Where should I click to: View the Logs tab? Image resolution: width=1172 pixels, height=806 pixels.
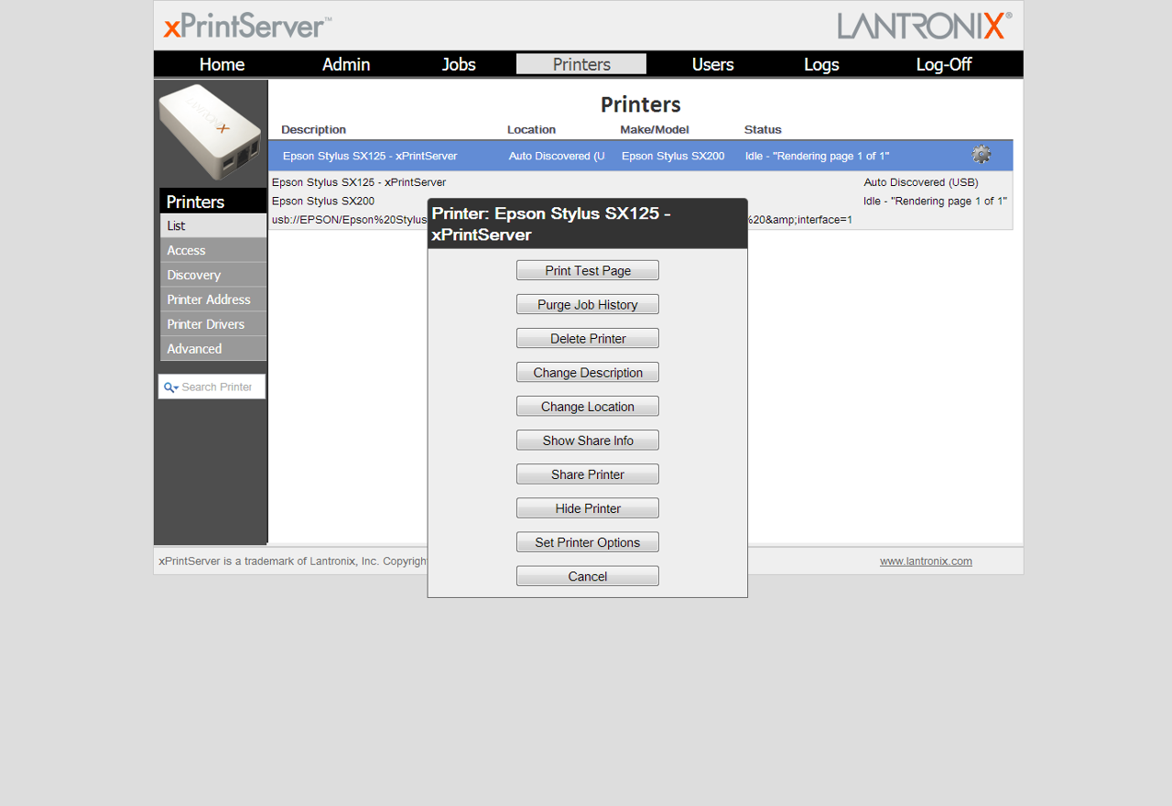coord(821,64)
